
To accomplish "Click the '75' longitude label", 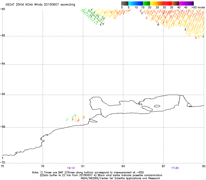I will point(2,166).
